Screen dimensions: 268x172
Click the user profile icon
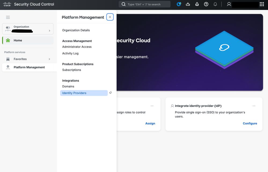[x=229, y=4]
